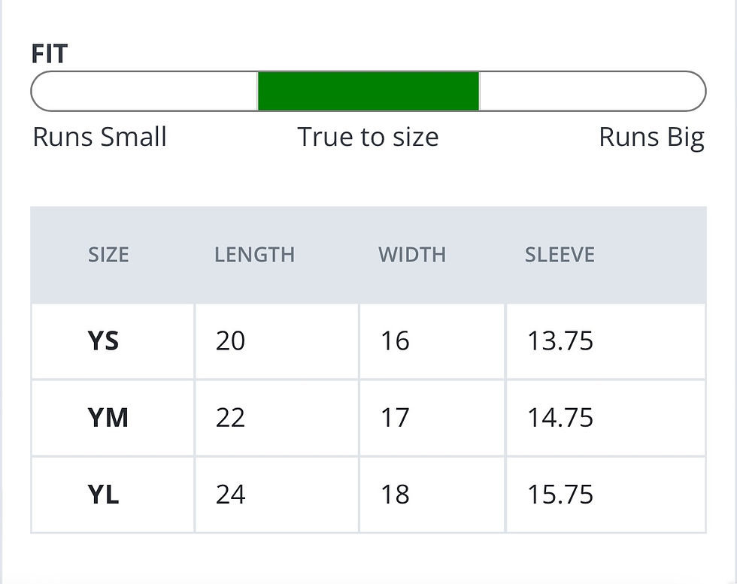Click the True to size label
Viewport: 737px width, 584px height.
coord(368,138)
